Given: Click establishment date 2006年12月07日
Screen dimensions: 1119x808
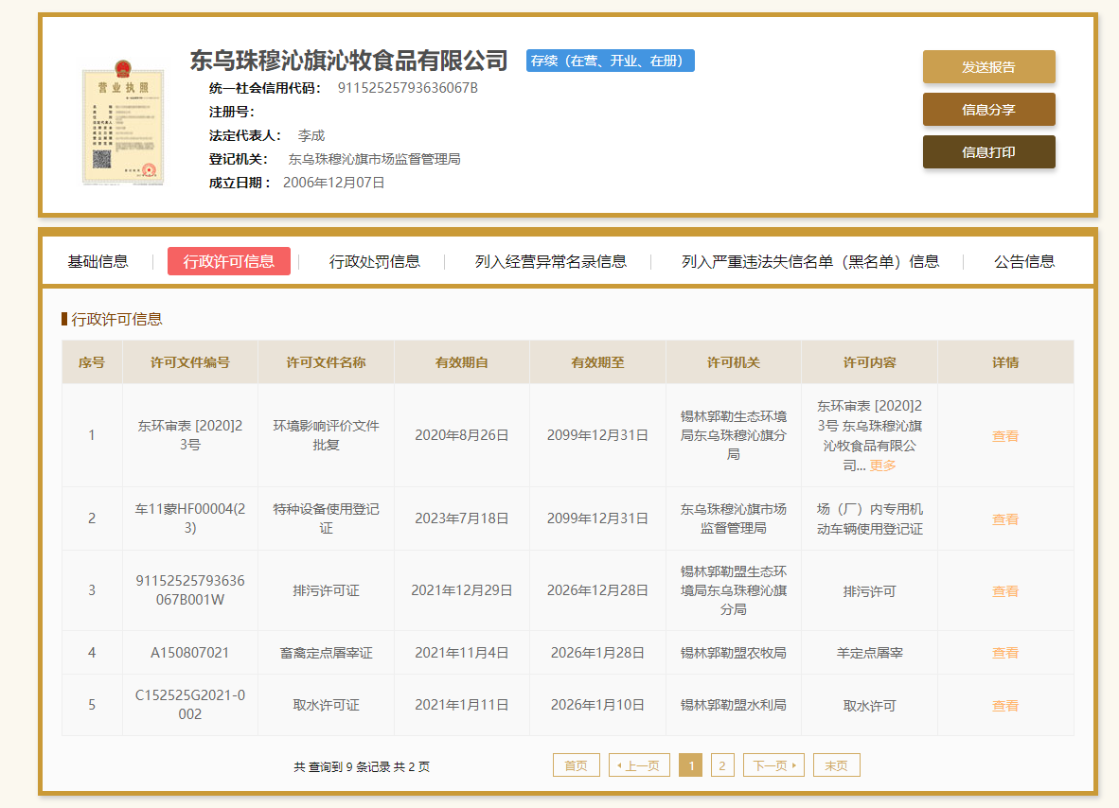Looking at the screenshot, I should click(x=333, y=183).
